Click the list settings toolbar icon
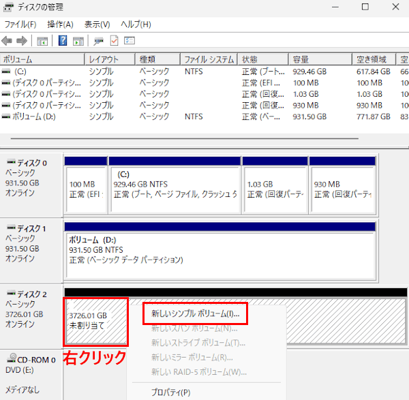 pyautogui.click(x=130, y=41)
